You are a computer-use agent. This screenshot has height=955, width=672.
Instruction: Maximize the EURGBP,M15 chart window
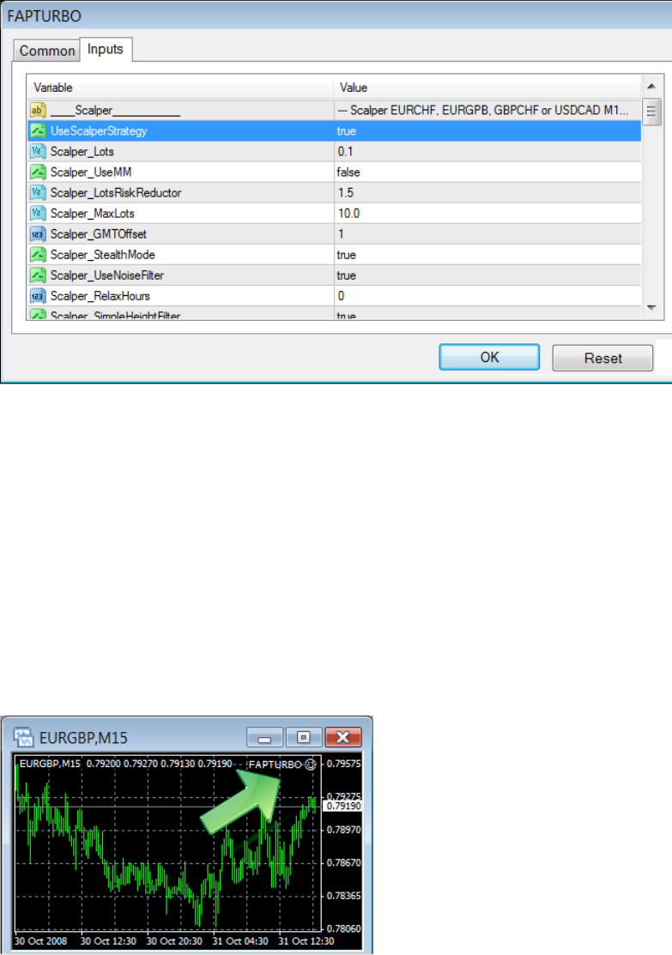point(304,738)
